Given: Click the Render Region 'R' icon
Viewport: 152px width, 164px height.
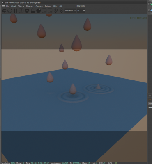Looking at the screenshot, I should 21,11.
